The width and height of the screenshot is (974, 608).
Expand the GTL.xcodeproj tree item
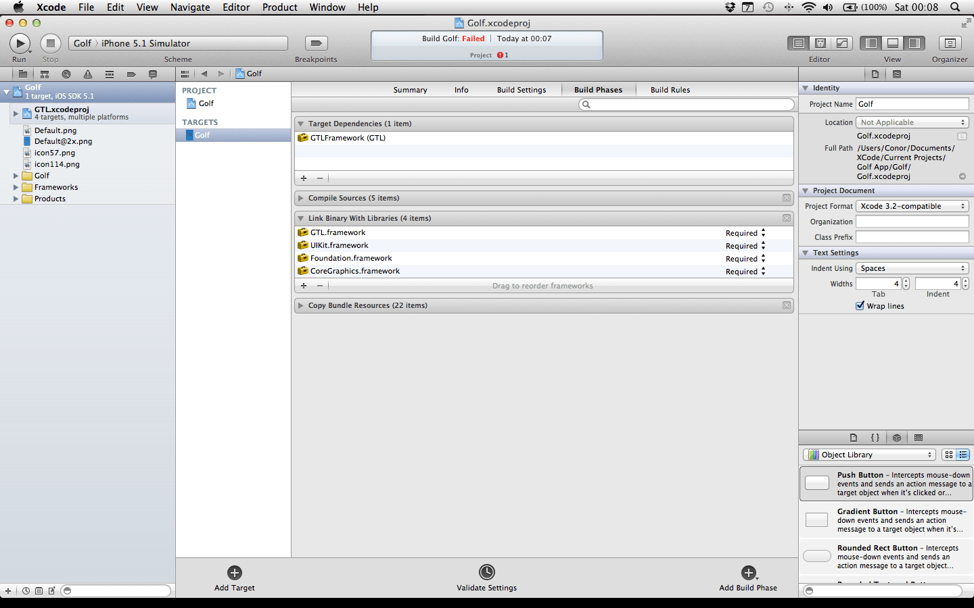[x=16, y=113]
